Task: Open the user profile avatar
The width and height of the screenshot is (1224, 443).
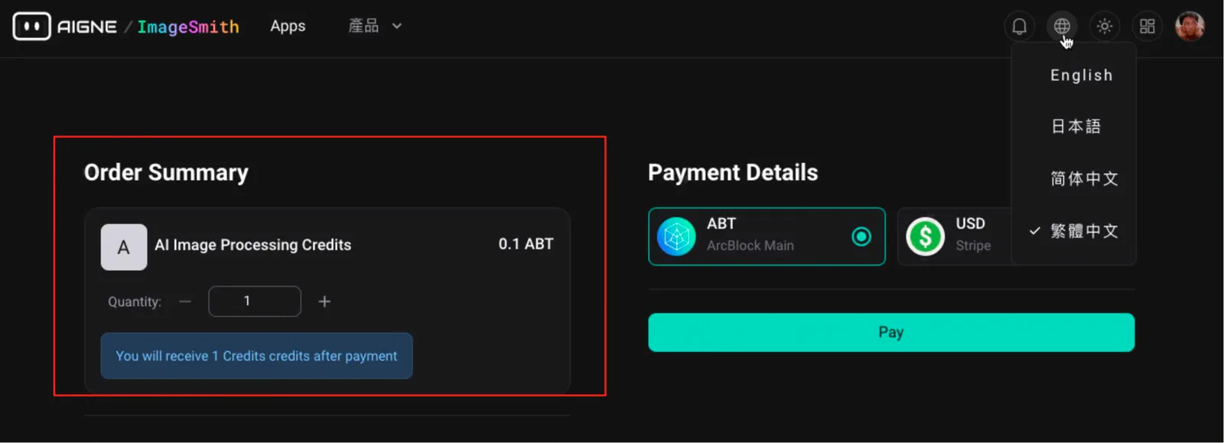Action: click(x=1190, y=26)
